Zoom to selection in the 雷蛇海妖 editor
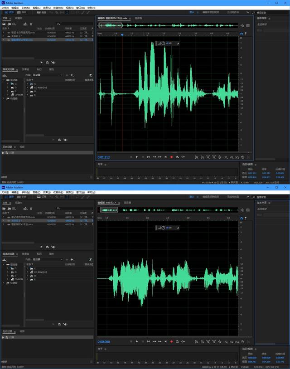The width and height of the screenshot is (290, 369). coord(237,157)
